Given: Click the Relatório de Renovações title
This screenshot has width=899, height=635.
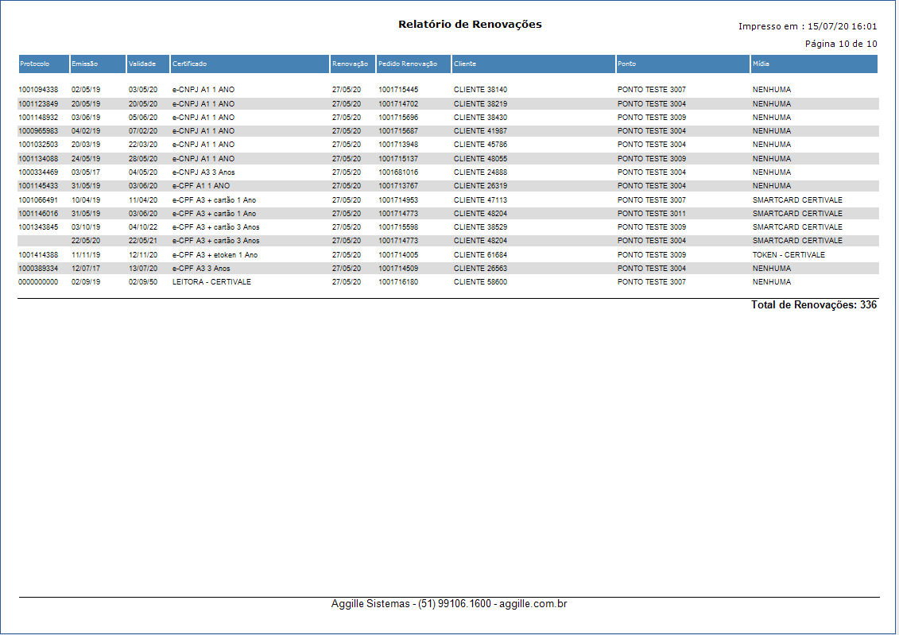Looking at the screenshot, I should pyautogui.click(x=470, y=25).
